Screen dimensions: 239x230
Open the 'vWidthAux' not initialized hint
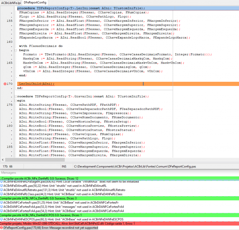click(x=71, y=182)
